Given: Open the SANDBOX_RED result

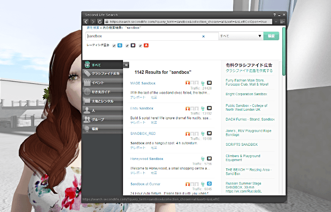Looking at the screenshot, I should 143,133.
